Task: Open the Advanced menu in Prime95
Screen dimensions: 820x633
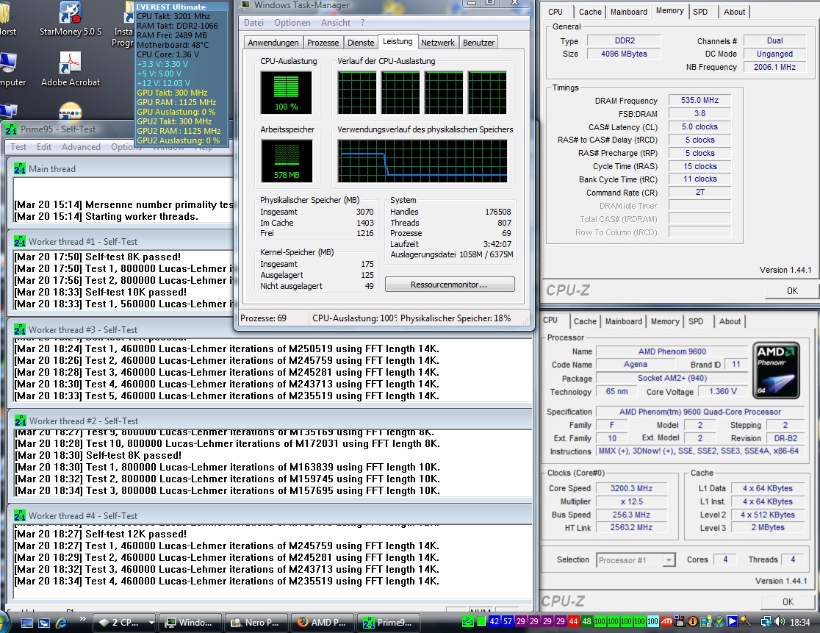Action: [x=81, y=147]
